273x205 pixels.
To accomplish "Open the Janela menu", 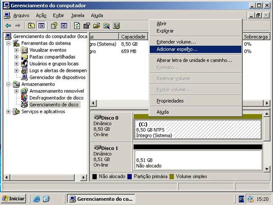I will coord(78,15).
